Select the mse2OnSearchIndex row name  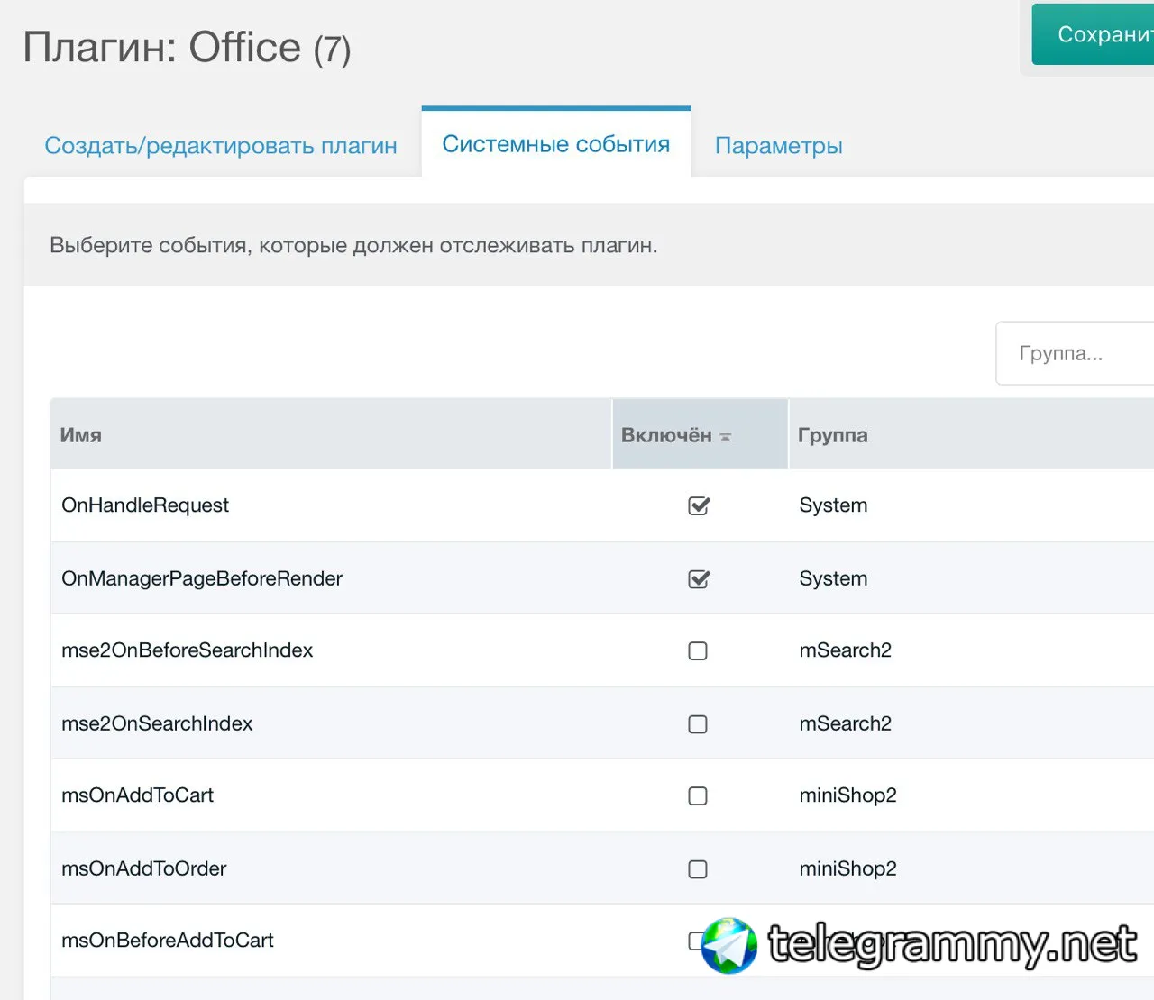click(x=157, y=723)
